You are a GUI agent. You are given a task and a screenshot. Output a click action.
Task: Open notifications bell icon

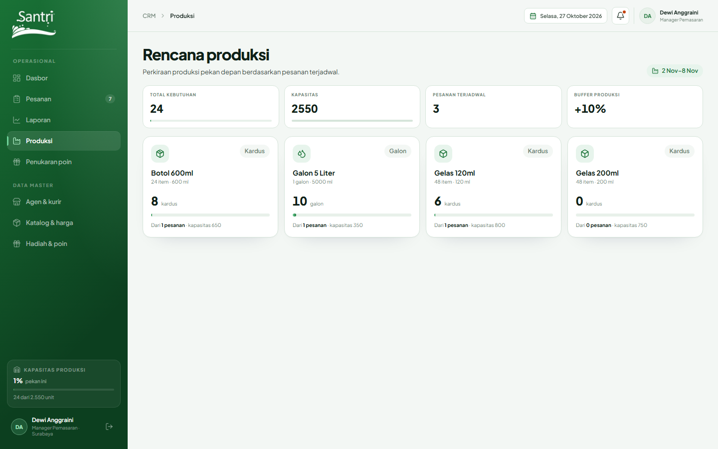tap(620, 16)
